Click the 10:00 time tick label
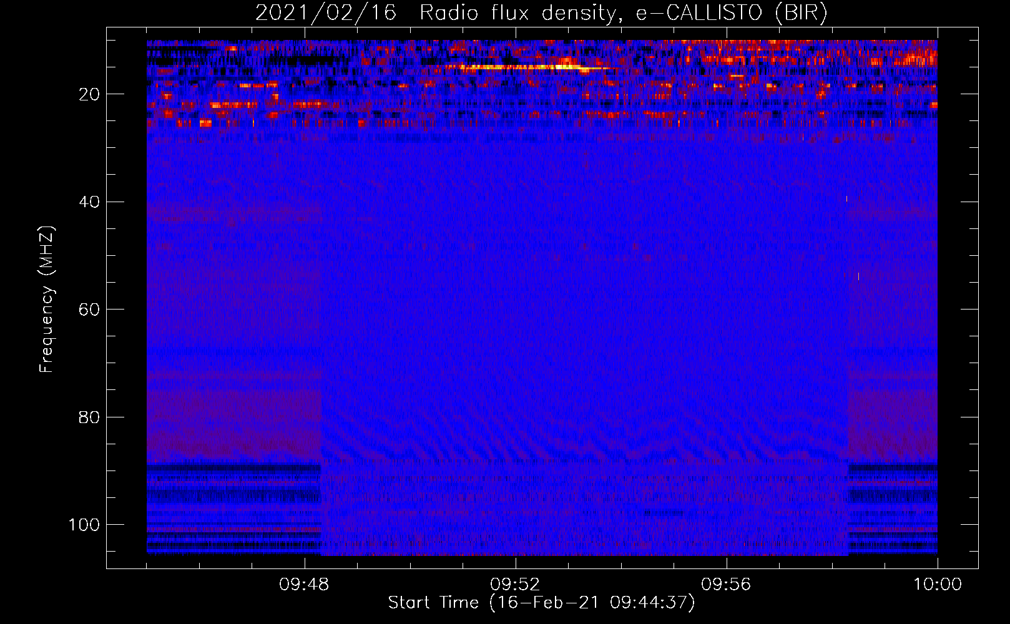1010x624 pixels. pyautogui.click(x=937, y=585)
